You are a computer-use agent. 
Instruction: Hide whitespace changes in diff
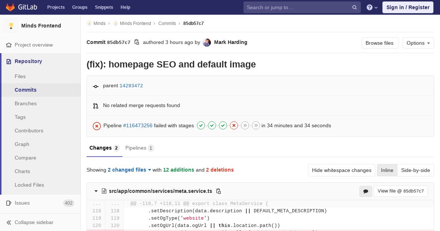click(341, 170)
